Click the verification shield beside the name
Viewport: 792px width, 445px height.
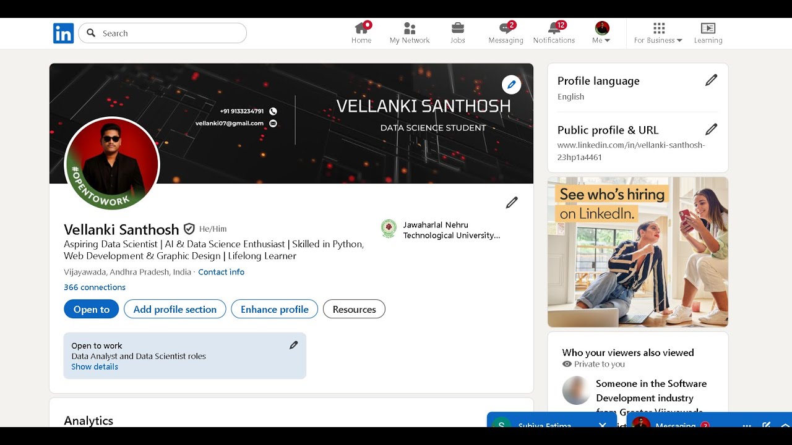click(x=189, y=229)
